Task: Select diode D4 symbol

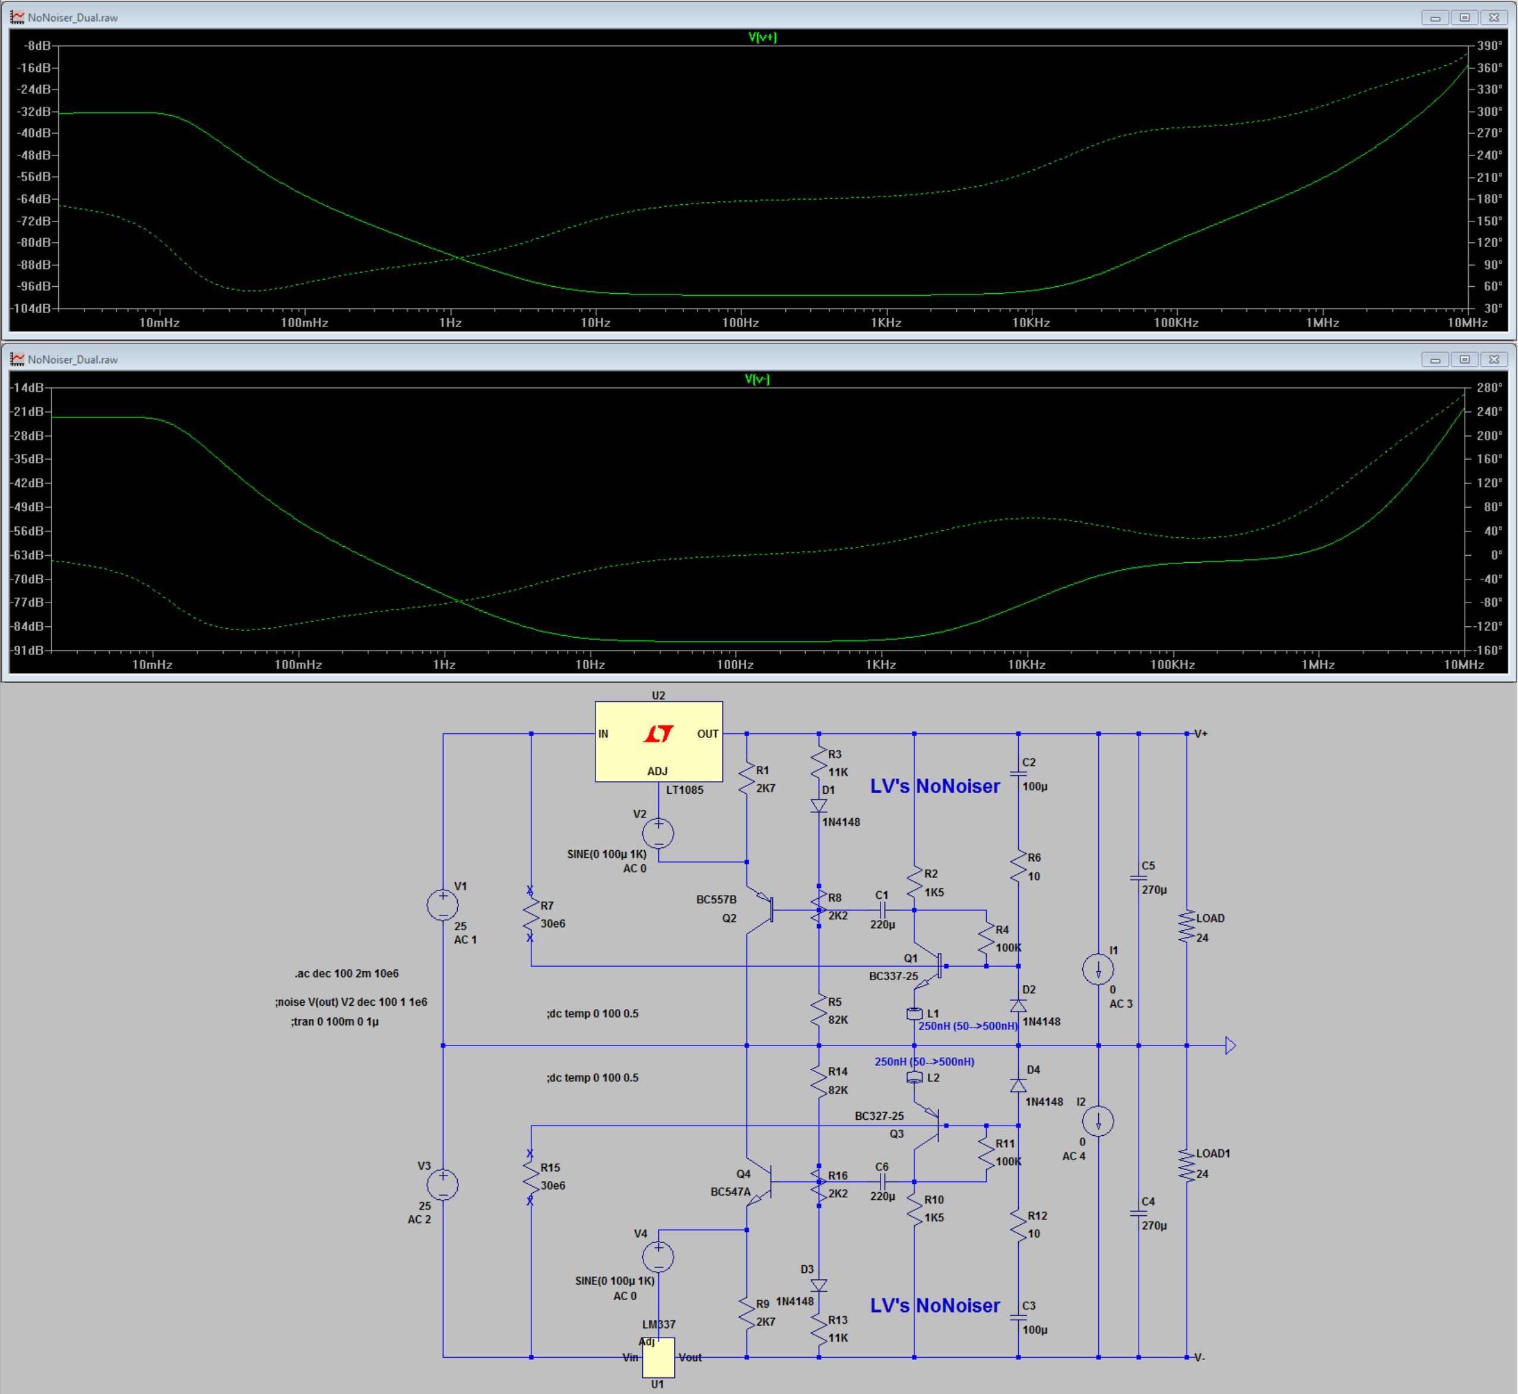Action: tap(1018, 1085)
